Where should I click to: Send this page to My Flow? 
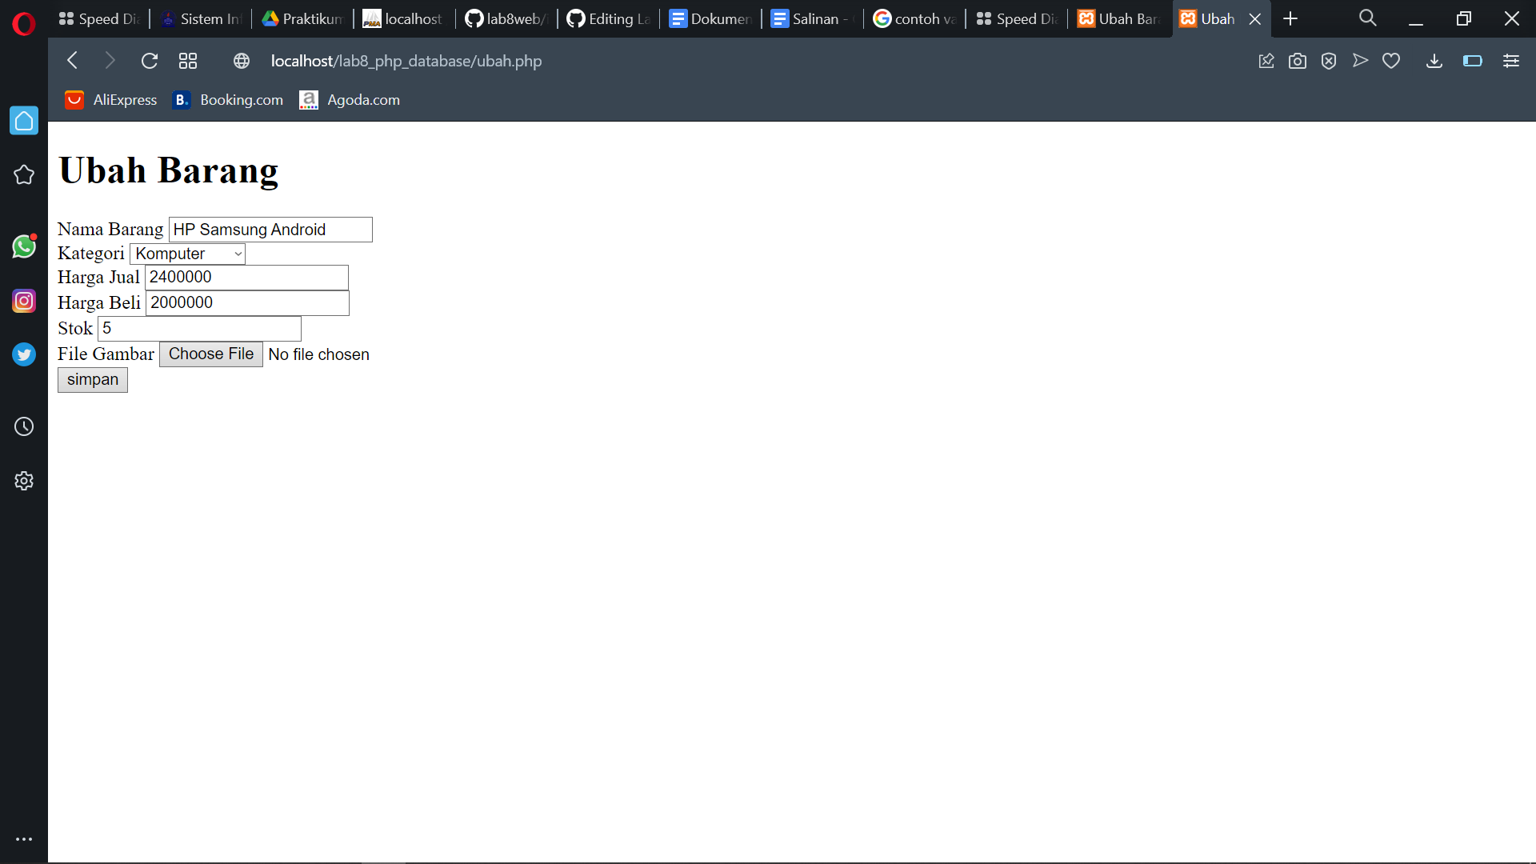coord(1361,61)
